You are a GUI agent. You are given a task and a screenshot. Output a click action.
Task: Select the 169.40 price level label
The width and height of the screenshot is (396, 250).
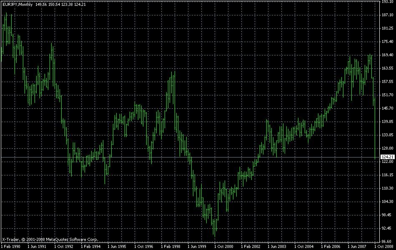(387, 55)
